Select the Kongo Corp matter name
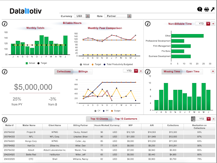217x163 pixels. 31,141
